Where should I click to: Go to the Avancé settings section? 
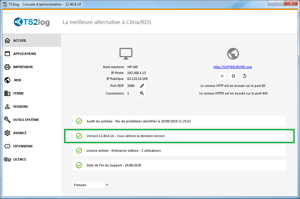pos(32,133)
